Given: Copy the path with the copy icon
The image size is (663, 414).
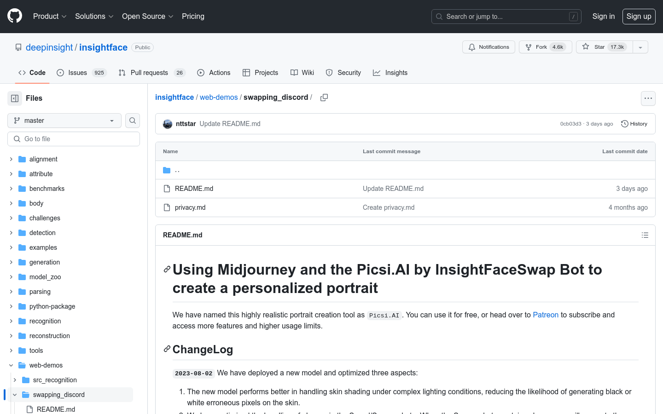Looking at the screenshot, I should (x=324, y=98).
